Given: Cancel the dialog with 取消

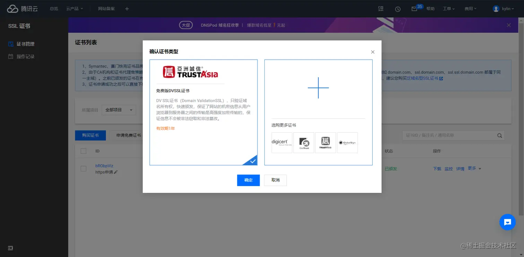Looking at the screenshot, I should (276, 180).
